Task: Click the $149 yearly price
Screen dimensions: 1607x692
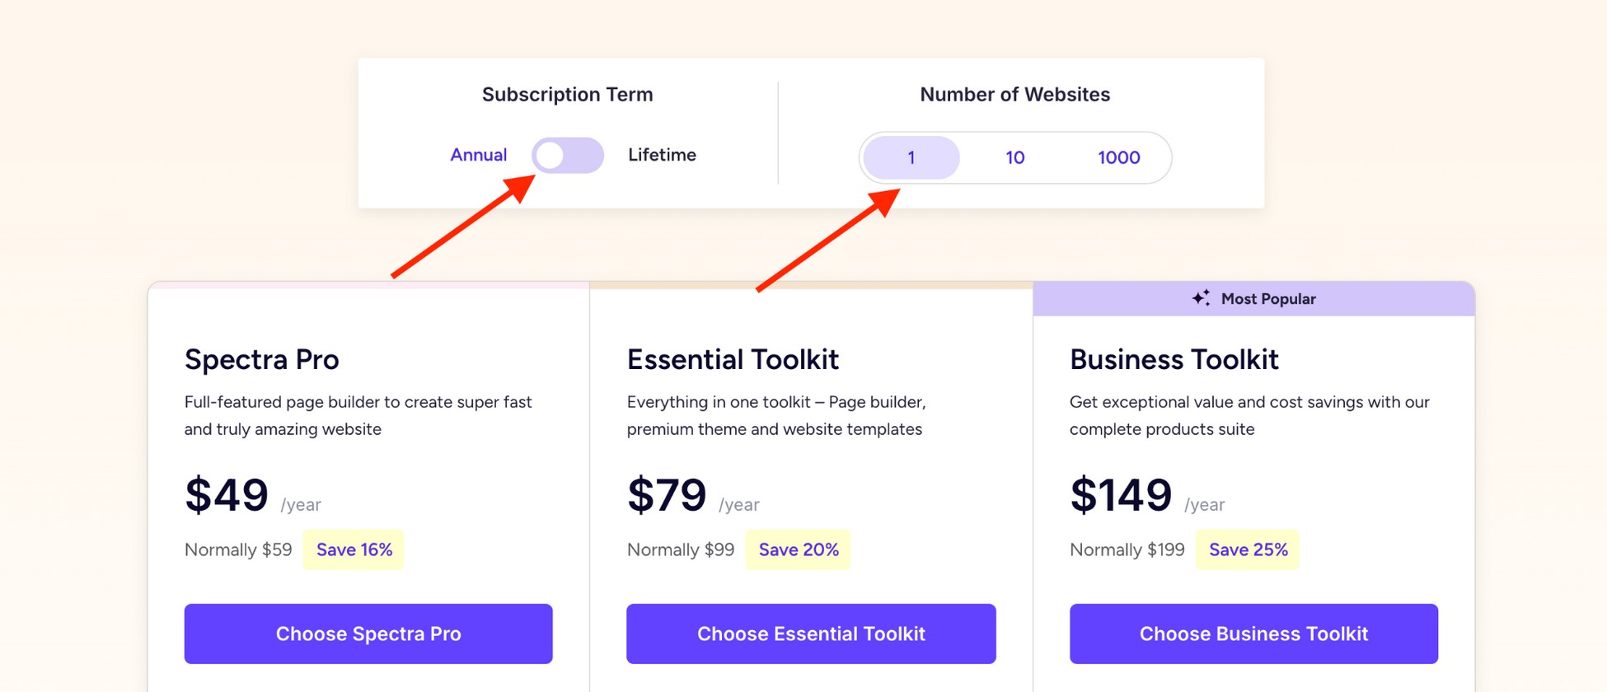Action: (x=1121, y=494)
